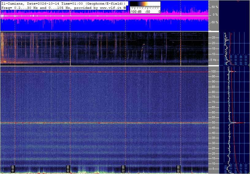The height and width of the screenshot is (174, 250).
Task: Click the color gradient bar of the dB scale
Action: click(145, 4)
